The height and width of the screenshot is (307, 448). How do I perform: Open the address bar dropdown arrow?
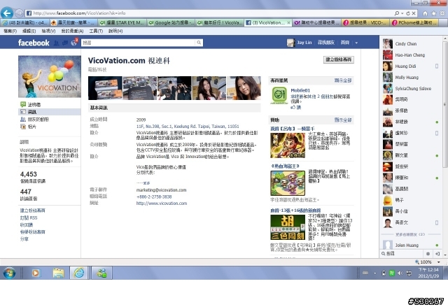[402, 13]
